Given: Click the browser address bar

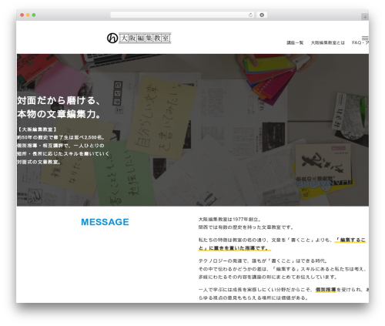Looking at the screenshot, I should tap(182, 15).
